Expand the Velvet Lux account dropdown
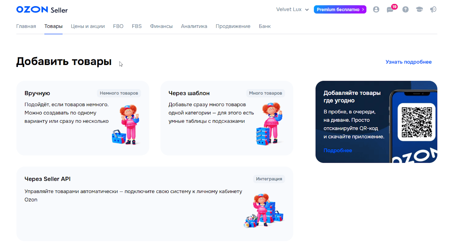449x244 pixels. coord(292,10)
